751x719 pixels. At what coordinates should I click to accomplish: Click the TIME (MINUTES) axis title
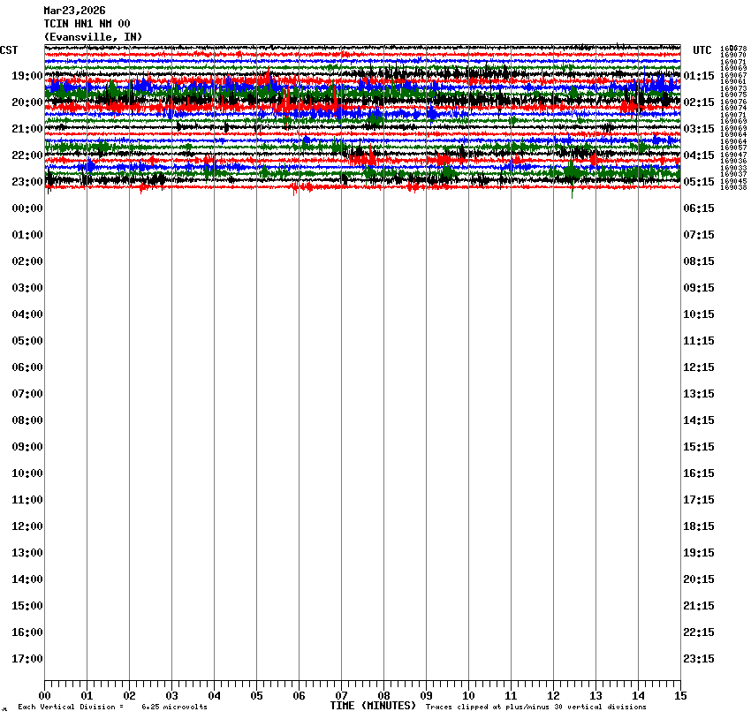tap(373, 706)
